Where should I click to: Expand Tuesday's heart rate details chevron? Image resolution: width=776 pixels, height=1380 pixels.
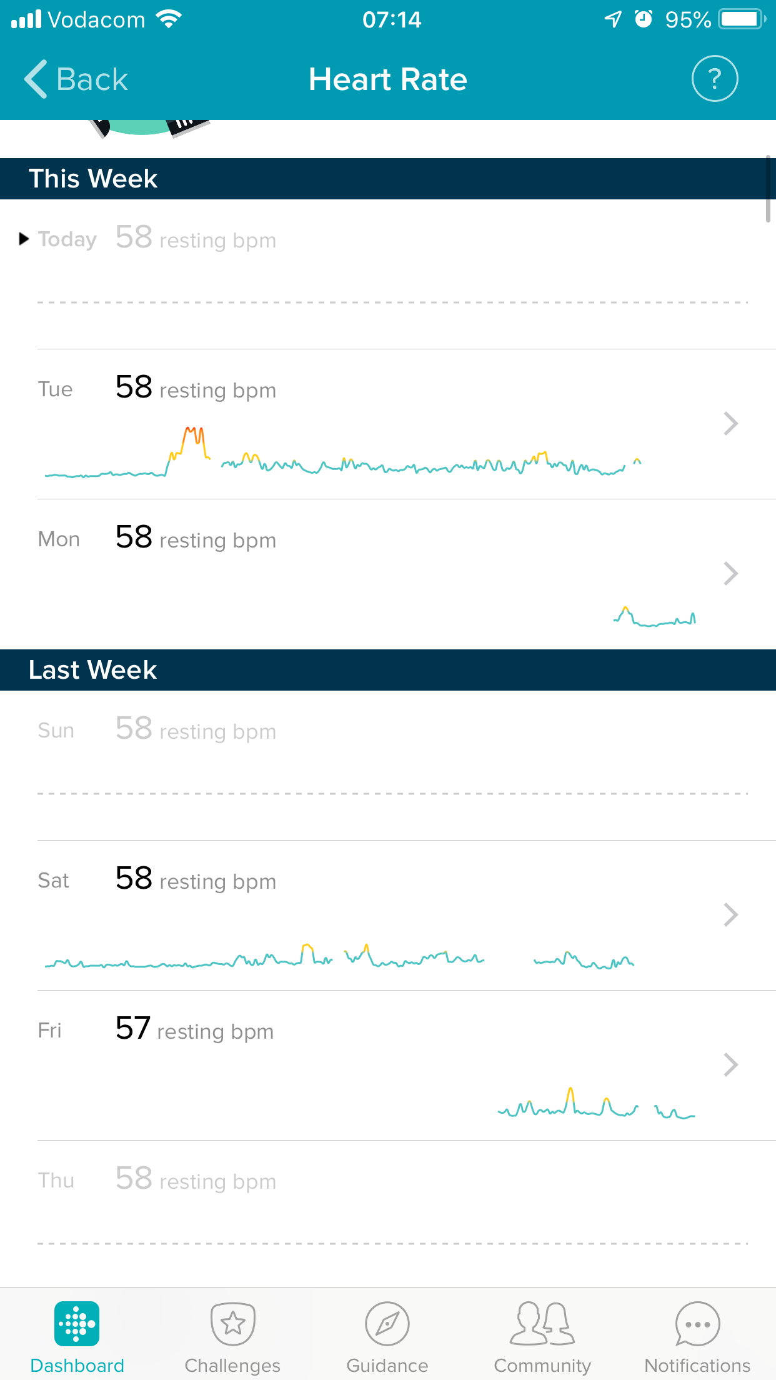[730, 424]
